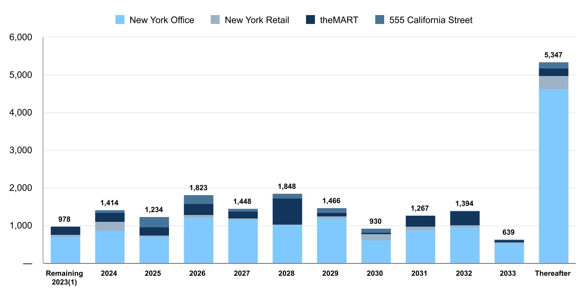Click the 2028 axis label
The height and width of the screenshot is (291, 586).
286,273
